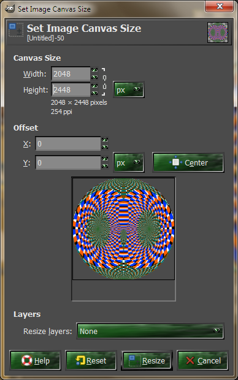Screen dimensions: 238x380
Task: Click the Help button
Action: (x=35, y=360)
